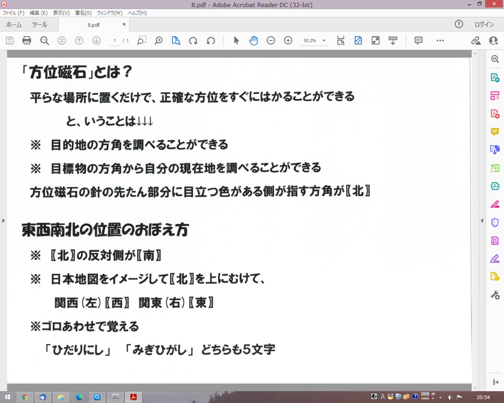Open the 編集 (E) menu
The width and height of the screenshot is (504, 403).
click(x=39, y=13)
